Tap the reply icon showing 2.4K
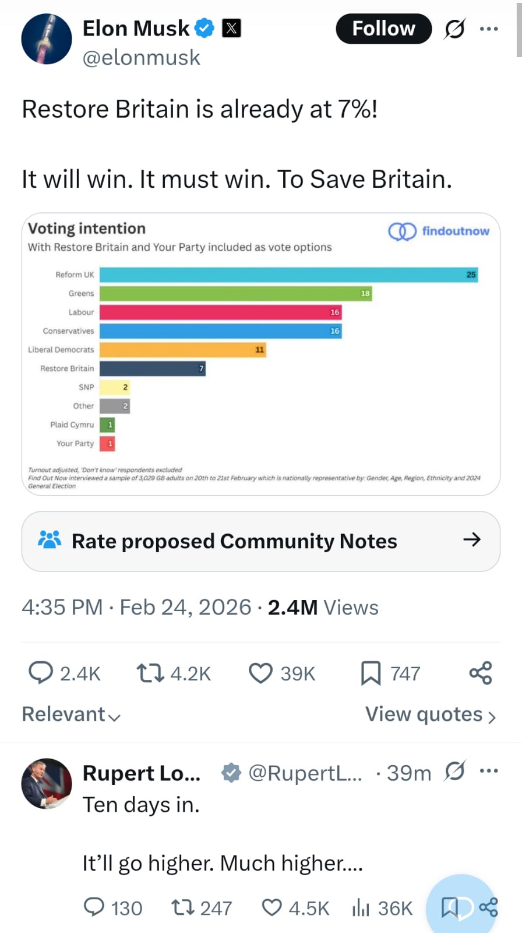 tap(41, 673)
